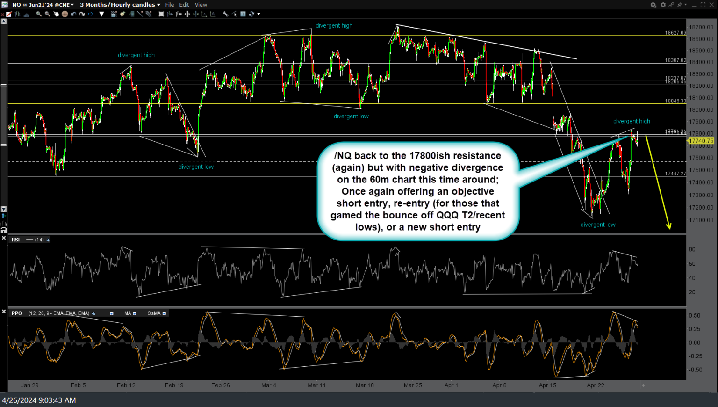Open the Edit menu

point(184,5)
